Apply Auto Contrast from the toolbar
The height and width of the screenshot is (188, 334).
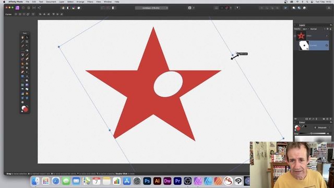(68, 8)
